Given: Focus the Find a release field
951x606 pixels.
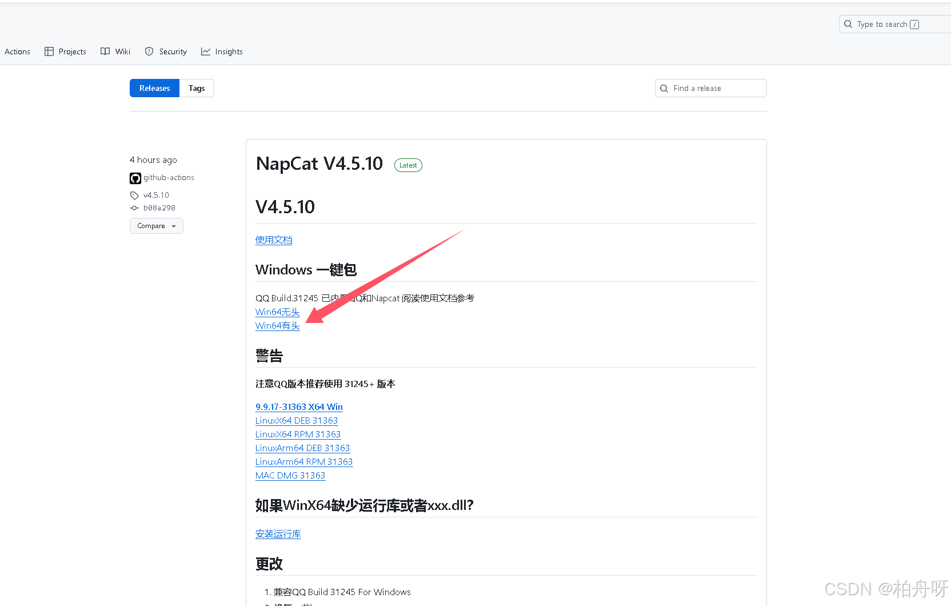Looking at the screenshot, I should click(710, 88).
